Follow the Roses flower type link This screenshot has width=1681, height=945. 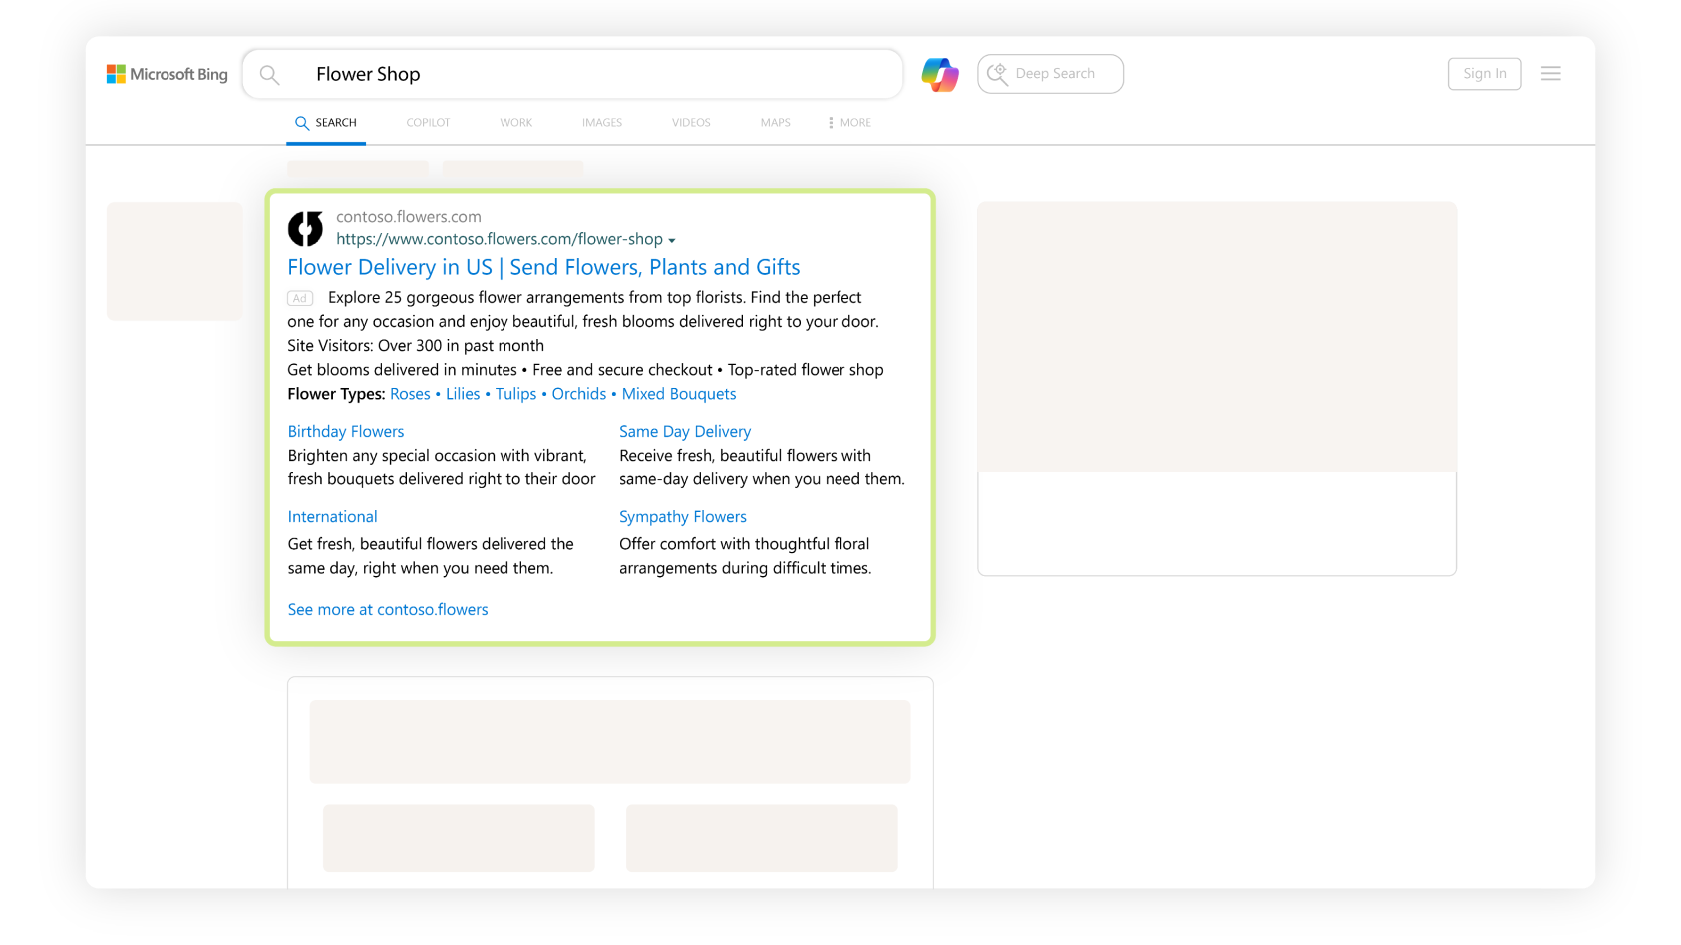(x=410, y=394)
